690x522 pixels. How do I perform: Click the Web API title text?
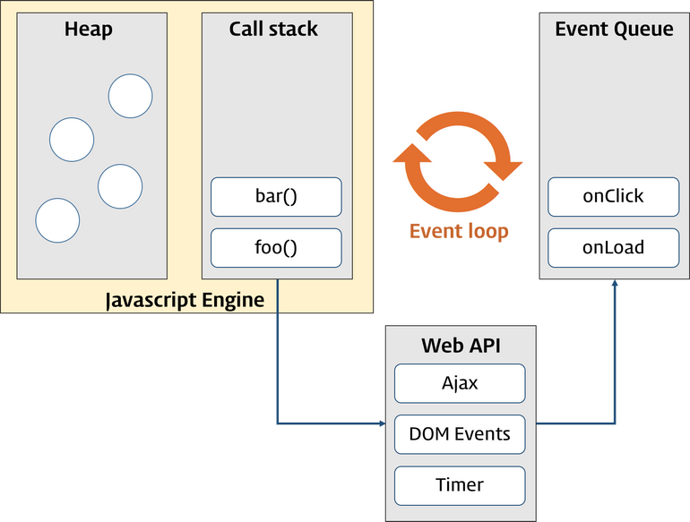point(461,346)
